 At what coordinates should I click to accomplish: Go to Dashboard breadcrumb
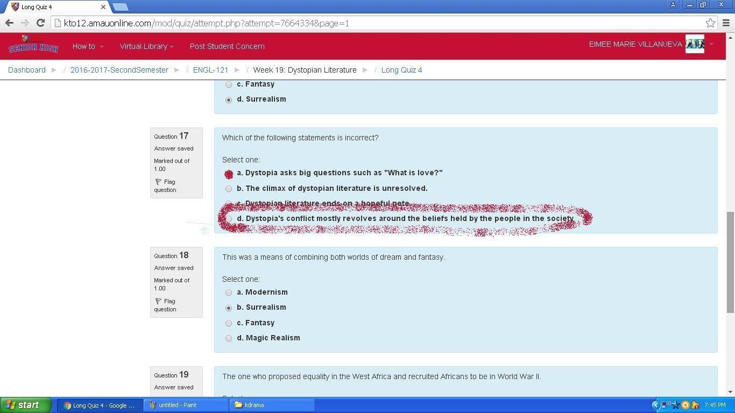coord(27,70)
